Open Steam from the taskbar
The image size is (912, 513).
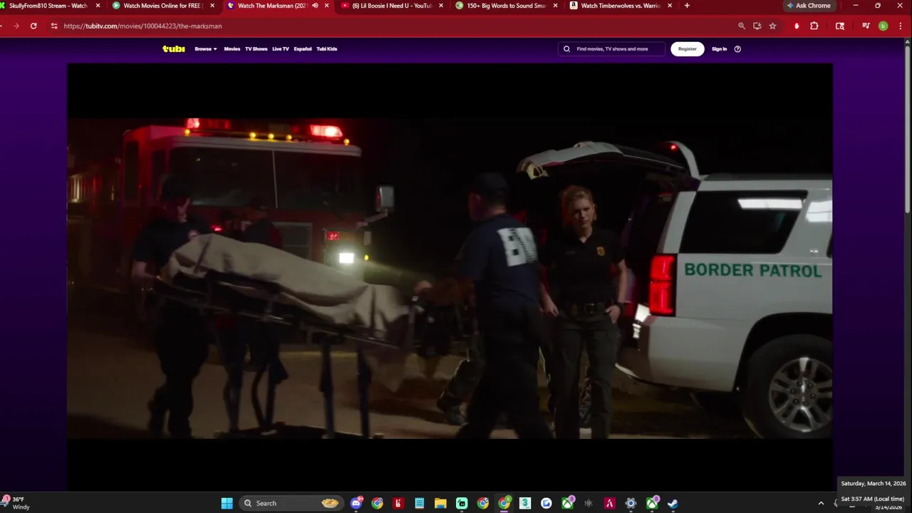click(x=673, y=503)
